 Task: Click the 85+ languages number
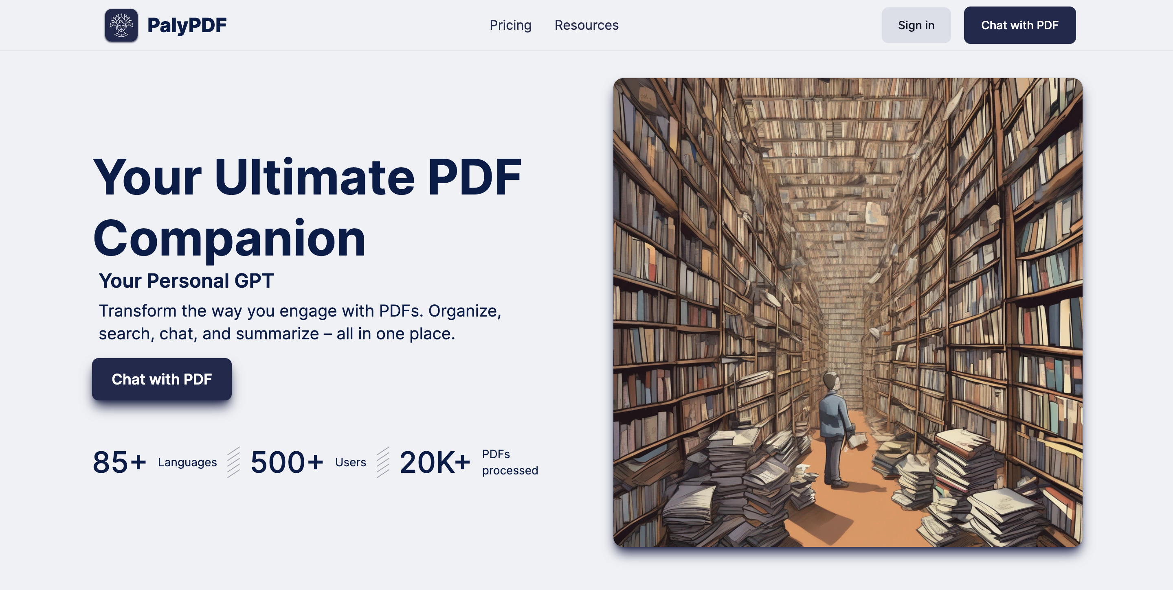point(119,462)
